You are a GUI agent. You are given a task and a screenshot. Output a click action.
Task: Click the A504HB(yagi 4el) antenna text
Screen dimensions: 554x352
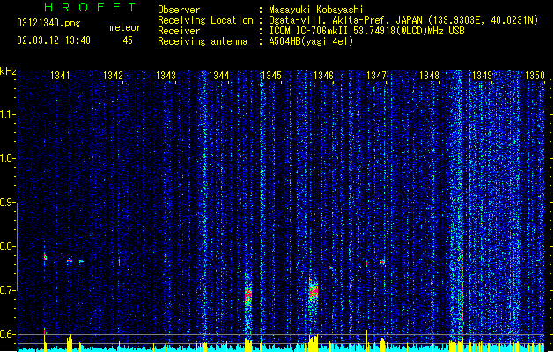[311, 41]
